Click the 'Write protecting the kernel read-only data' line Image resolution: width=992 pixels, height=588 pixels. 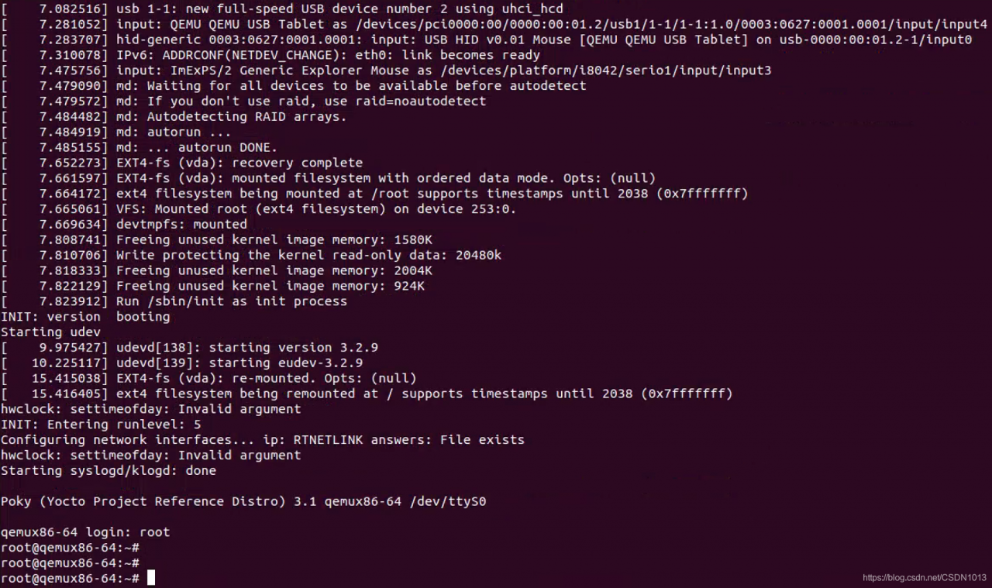click(x=308, y=255)
